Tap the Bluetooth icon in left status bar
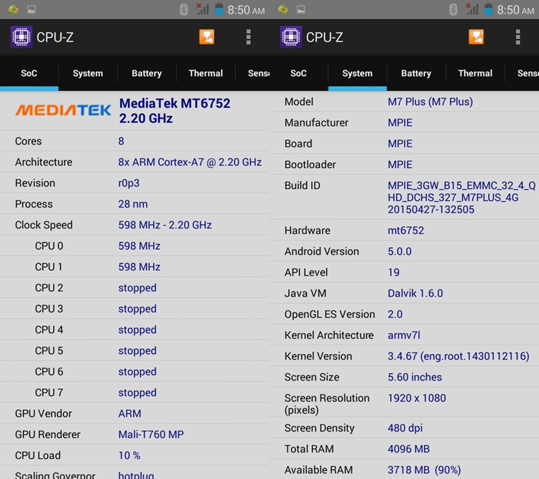 pos(183,9)
